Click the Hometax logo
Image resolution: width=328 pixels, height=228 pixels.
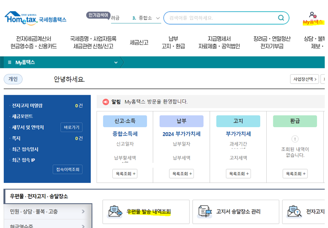[x=35, y=18]
